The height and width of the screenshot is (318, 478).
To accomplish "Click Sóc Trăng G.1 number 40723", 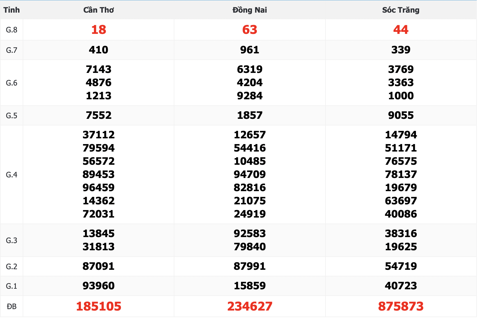I will pos(401,286).
